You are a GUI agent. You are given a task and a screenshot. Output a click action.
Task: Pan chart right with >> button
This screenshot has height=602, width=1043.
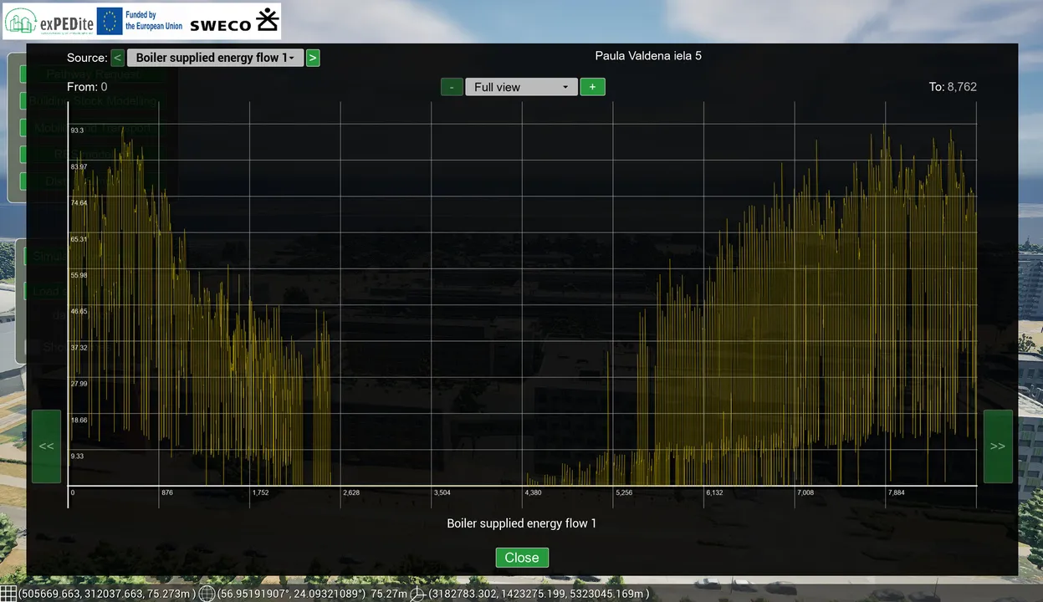(x=998, y=446)
